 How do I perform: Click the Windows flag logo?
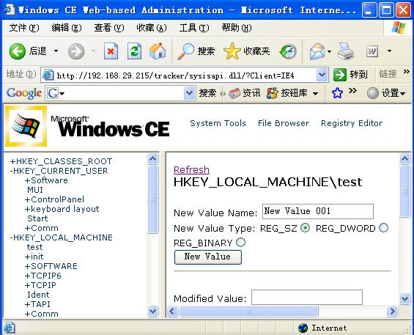point(398,28)
